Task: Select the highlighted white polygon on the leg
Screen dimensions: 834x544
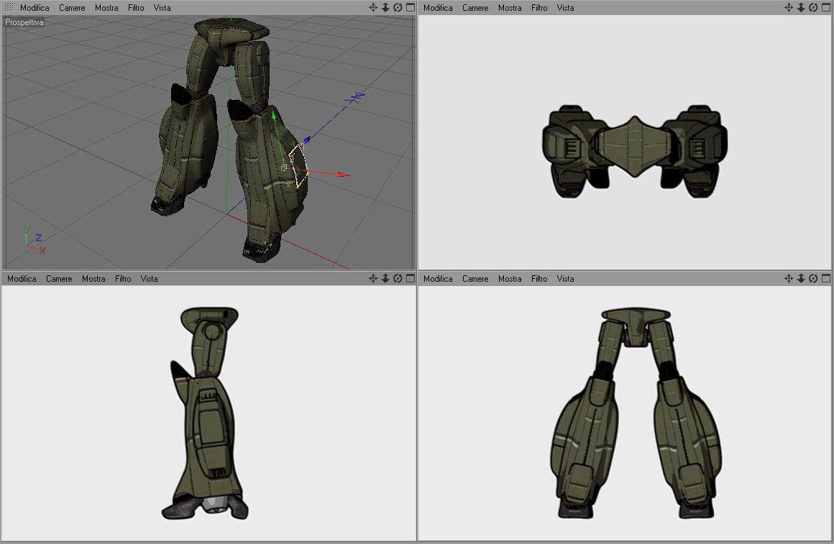Action: coord(298,165)
